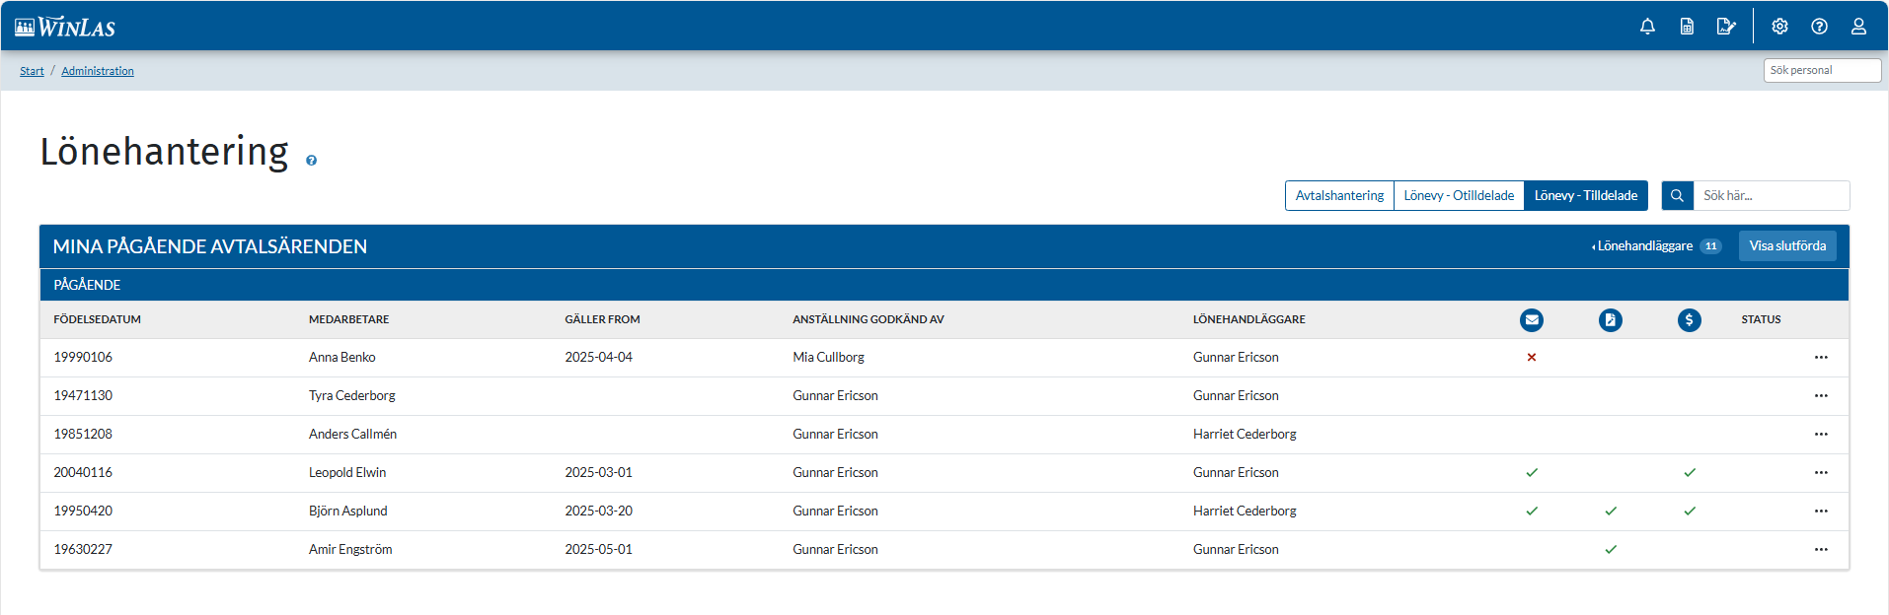
Task: Click the Visa slutförda button
Action: [1786, 246]
